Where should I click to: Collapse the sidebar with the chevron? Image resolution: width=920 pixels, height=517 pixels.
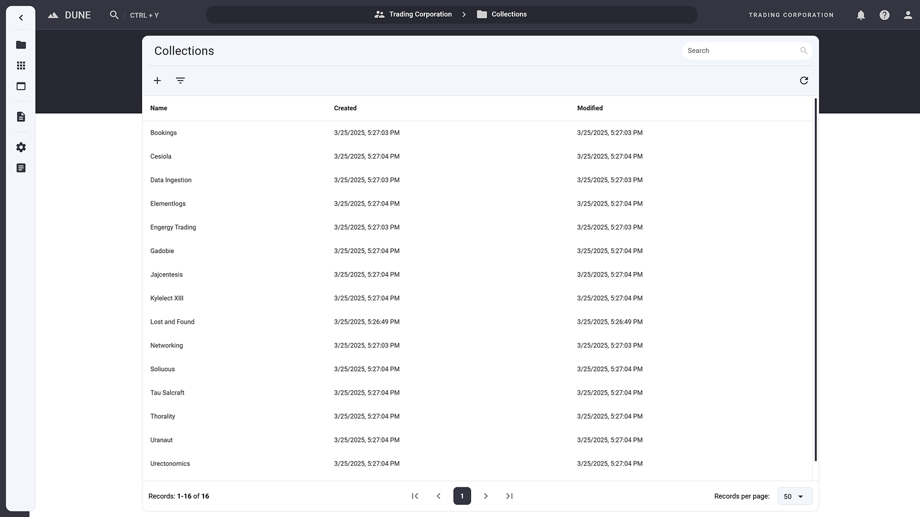click(x=21, y=17)
